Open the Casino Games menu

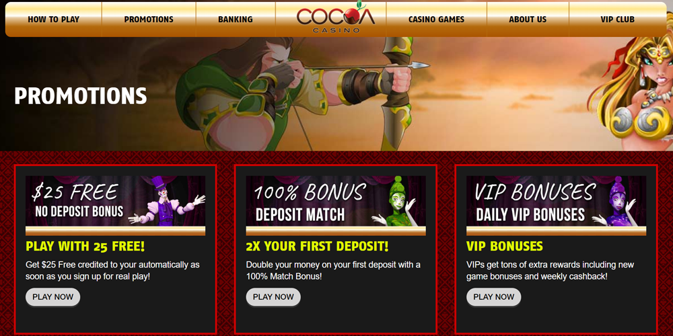(436, 19)
